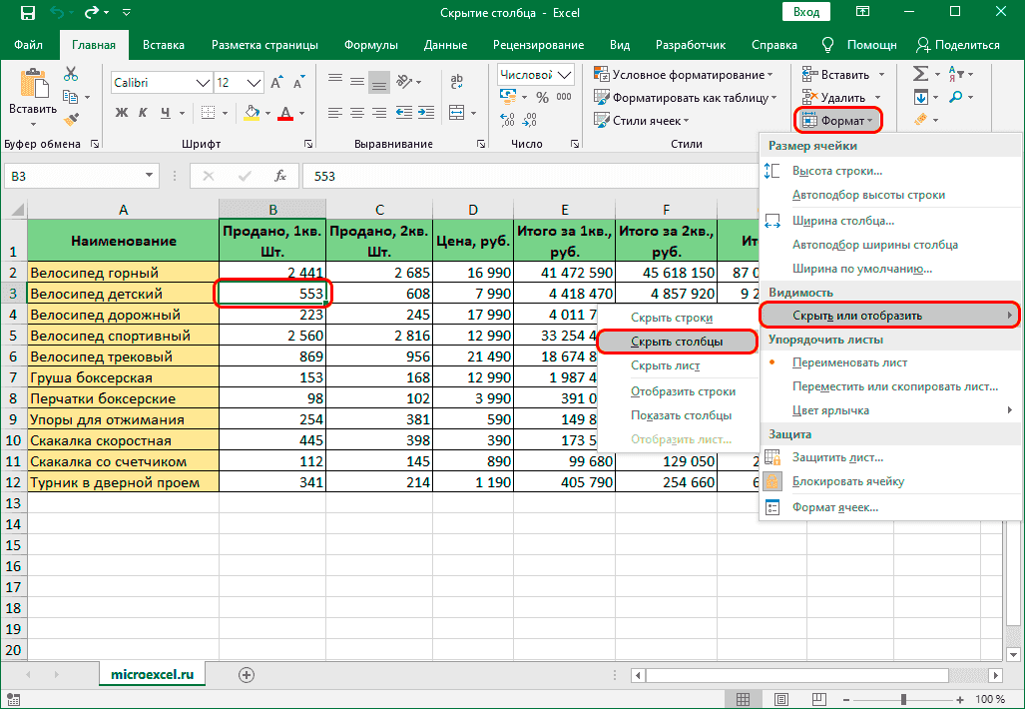1025x709 pixels.
Task: Open the Числовой number format dropdown
Action: (562, 76)
